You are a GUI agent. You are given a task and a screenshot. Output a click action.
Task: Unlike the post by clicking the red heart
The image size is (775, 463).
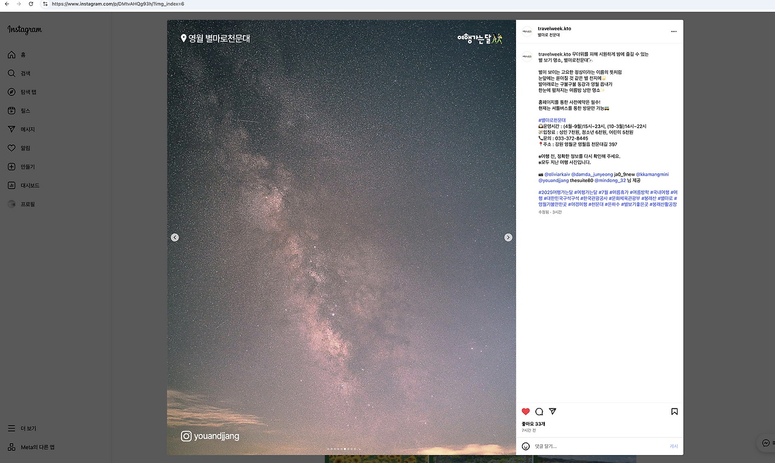pos(526,411)
